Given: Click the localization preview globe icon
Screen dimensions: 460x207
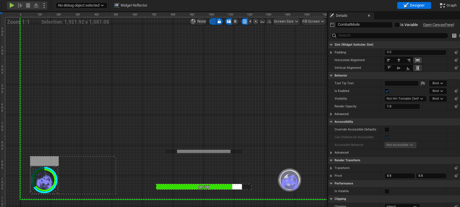Looking at the screenshot, I should coord(193,21).
